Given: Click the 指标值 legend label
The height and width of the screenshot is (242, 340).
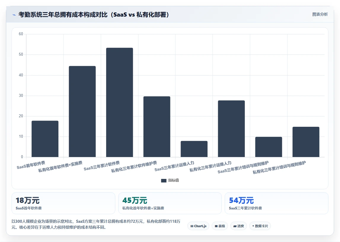Looking at the screenshot, I should point(173,180).
